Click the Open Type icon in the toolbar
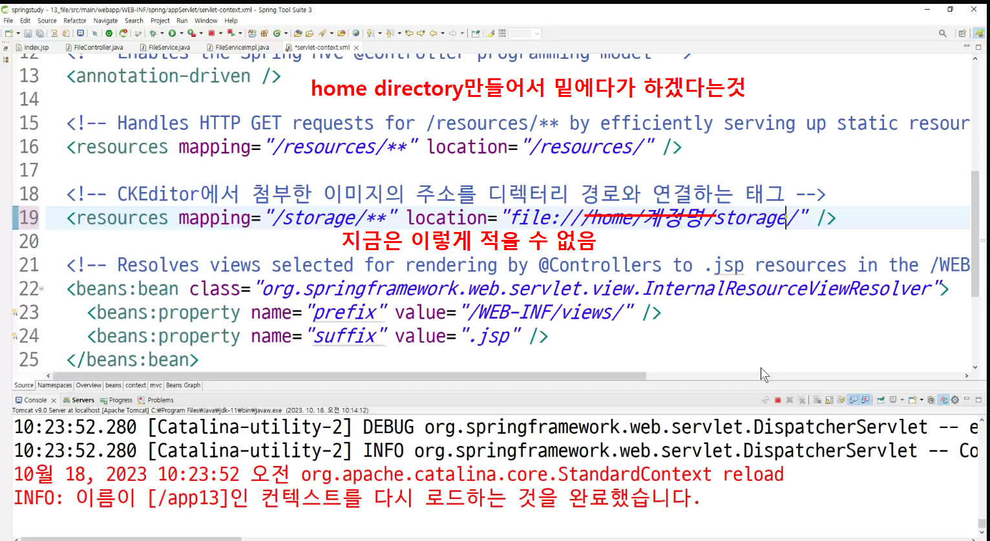This screenshot has height=541, width=990. 298,33
